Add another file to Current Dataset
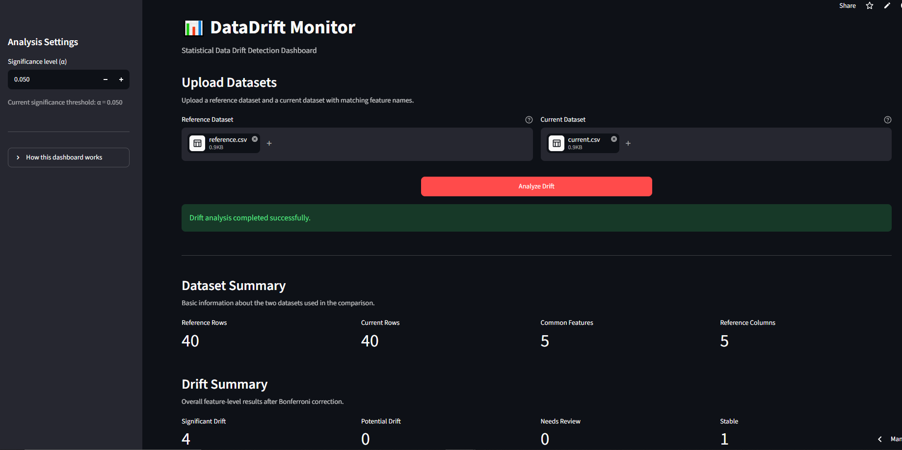 (628, 143)
